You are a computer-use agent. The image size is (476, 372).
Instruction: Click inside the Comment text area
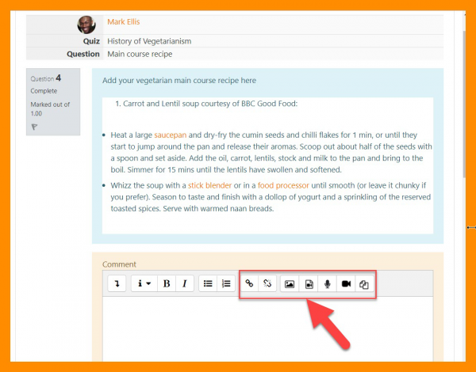point(267,328)
